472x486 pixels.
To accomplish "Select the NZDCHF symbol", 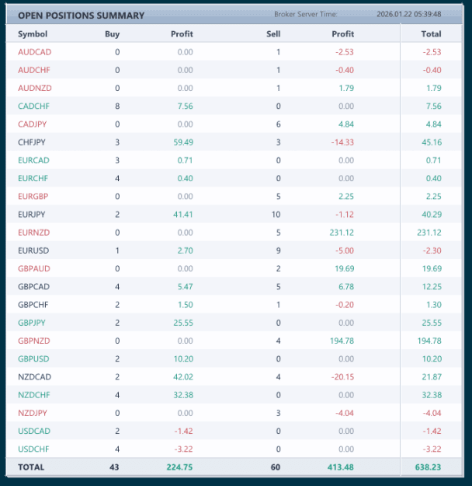I will (33, 395).
